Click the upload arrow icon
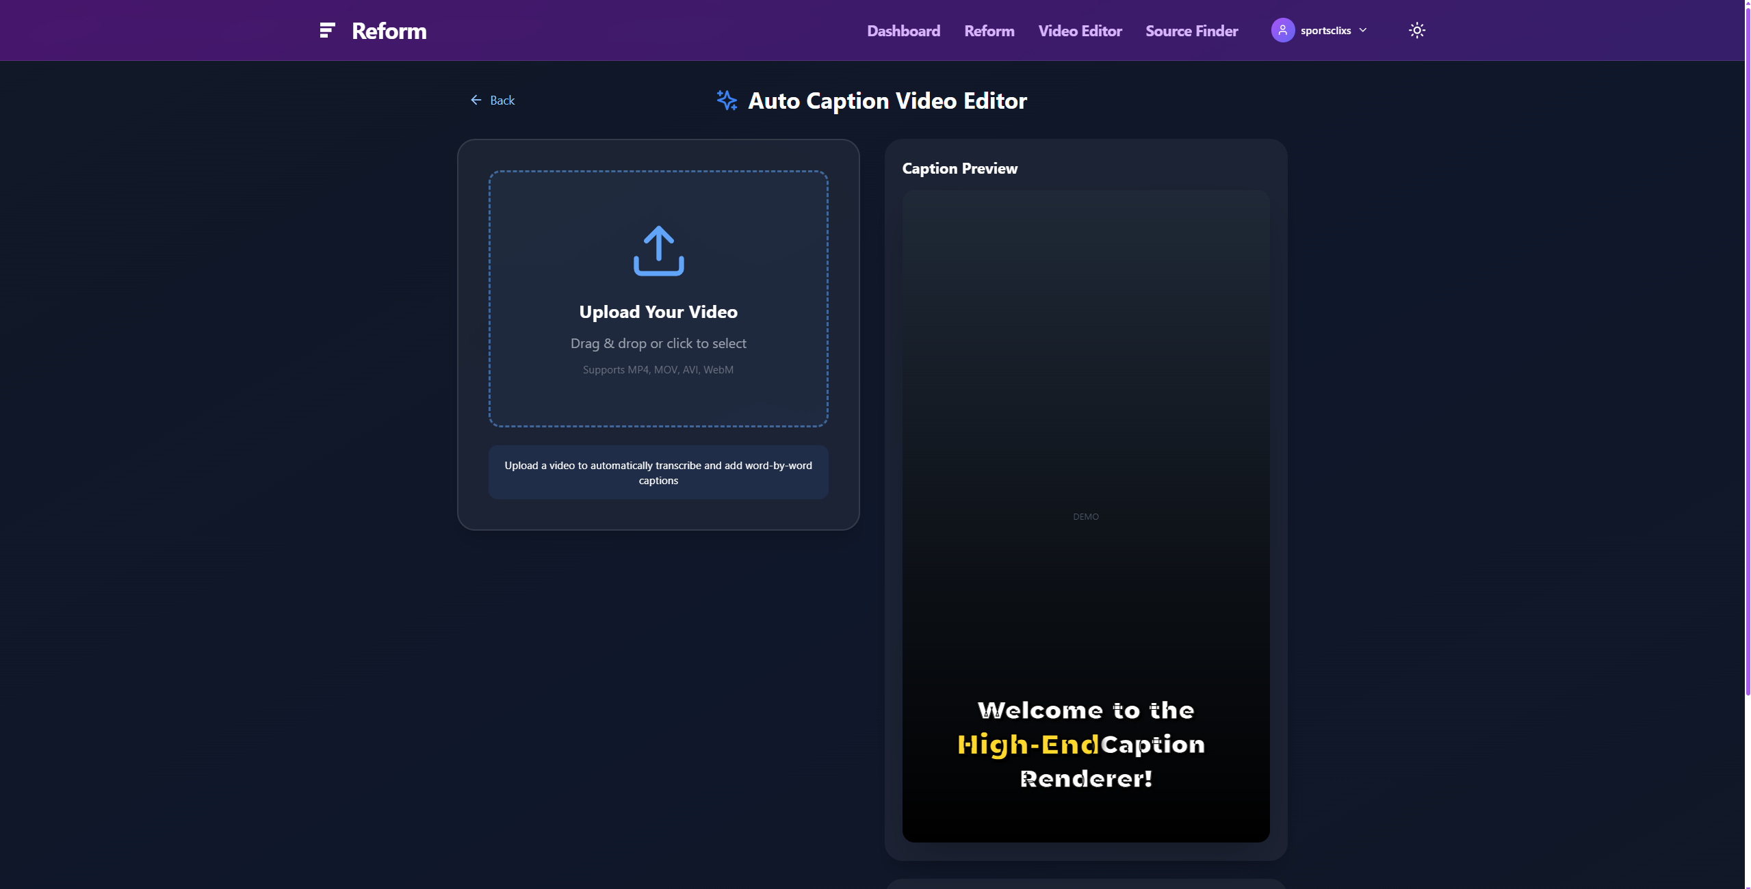Viewport: 1751px width, 889px height. [x=658, y=251]
